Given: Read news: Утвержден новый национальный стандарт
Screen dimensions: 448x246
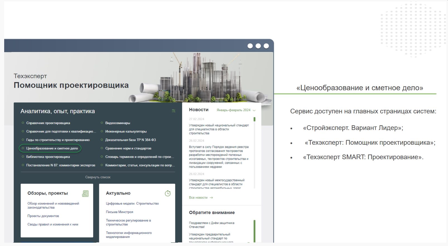Looking at the screenshot, I should [x=219, y=129].
